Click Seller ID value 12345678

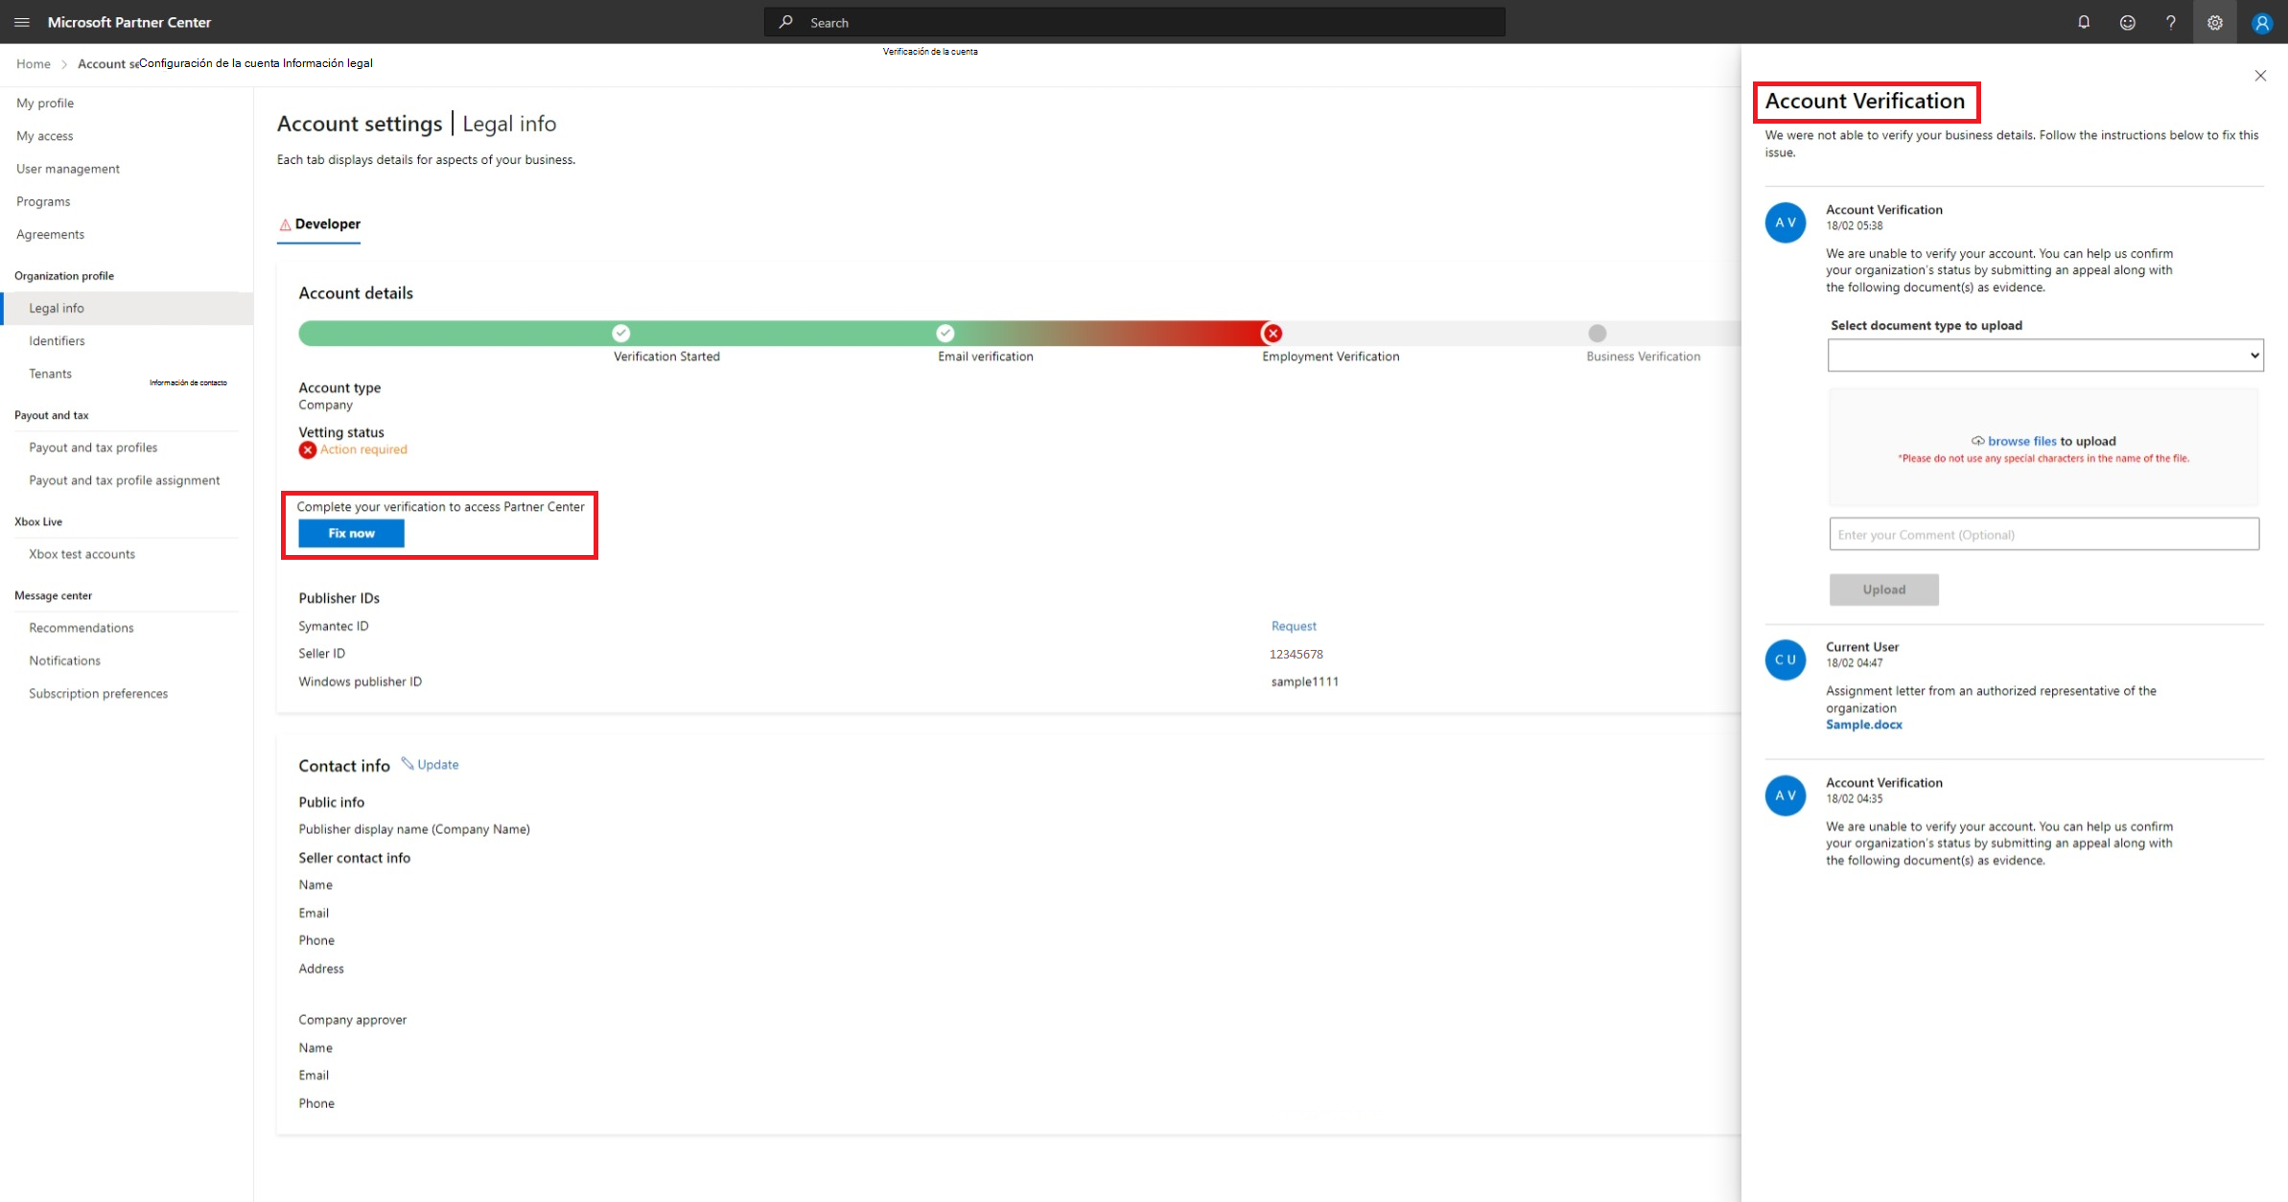(x=1296, y=654)
